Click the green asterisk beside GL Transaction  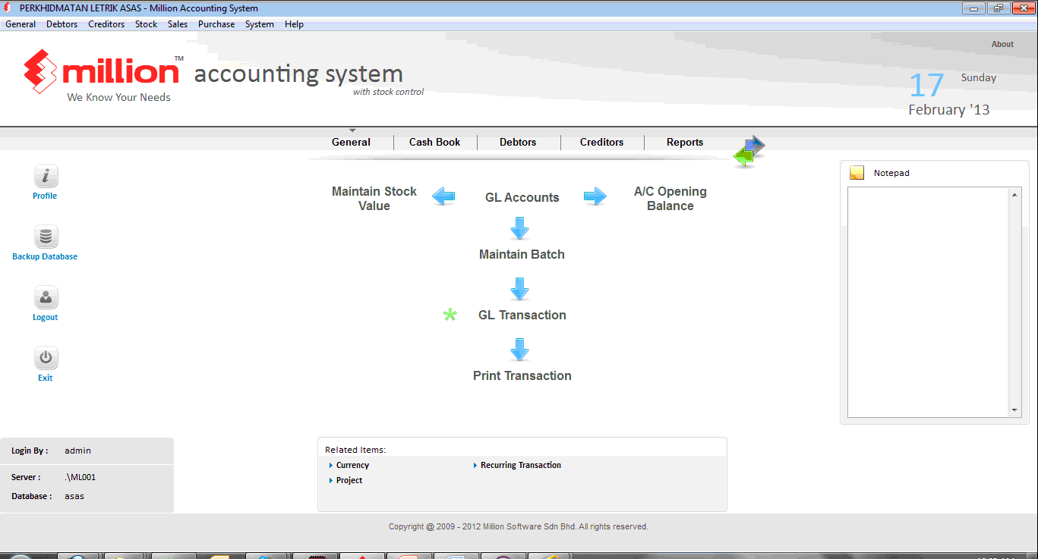450,315
